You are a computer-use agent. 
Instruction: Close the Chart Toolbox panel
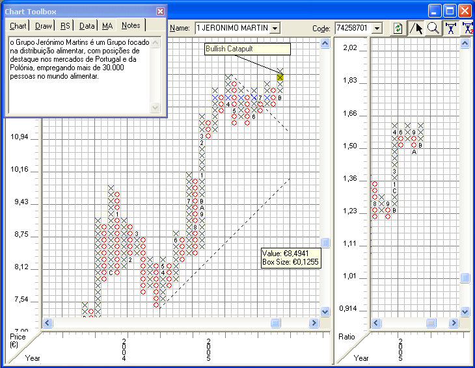pos(160,12)
